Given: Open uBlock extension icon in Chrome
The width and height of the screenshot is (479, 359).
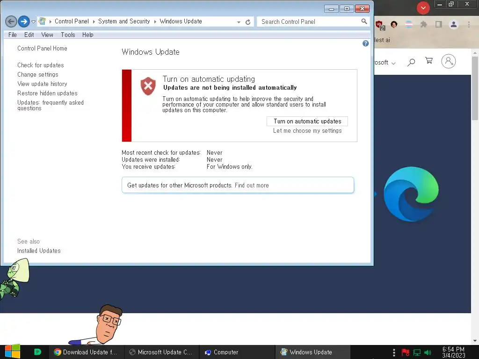Looking at the screenshot, I should [380, 25].
